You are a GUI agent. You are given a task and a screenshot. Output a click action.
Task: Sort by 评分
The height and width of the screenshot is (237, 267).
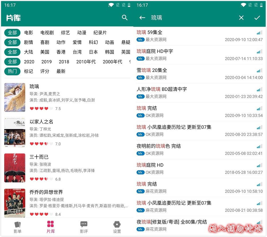coord(45,71)
